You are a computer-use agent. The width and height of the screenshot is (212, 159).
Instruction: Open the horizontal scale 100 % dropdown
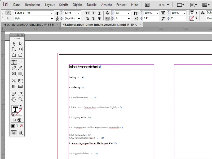(x=184, y=13)
